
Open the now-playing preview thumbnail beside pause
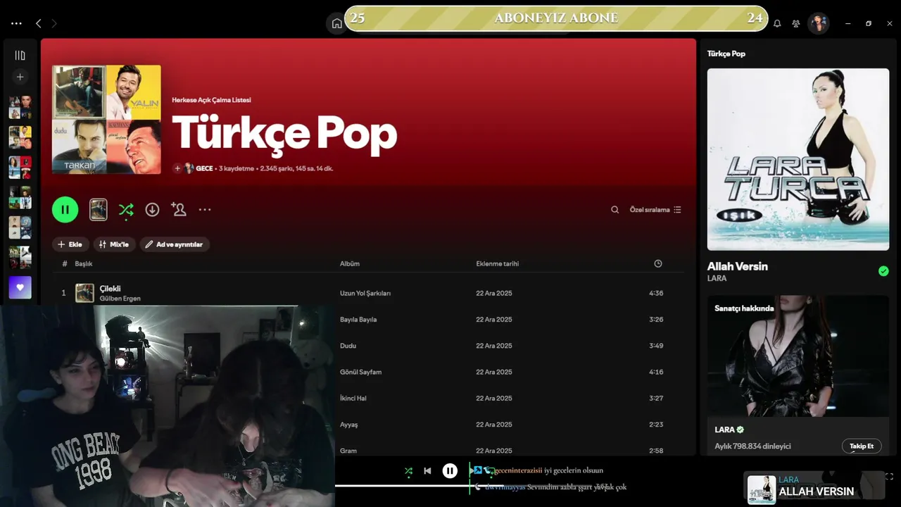click(x=98, y=209)
